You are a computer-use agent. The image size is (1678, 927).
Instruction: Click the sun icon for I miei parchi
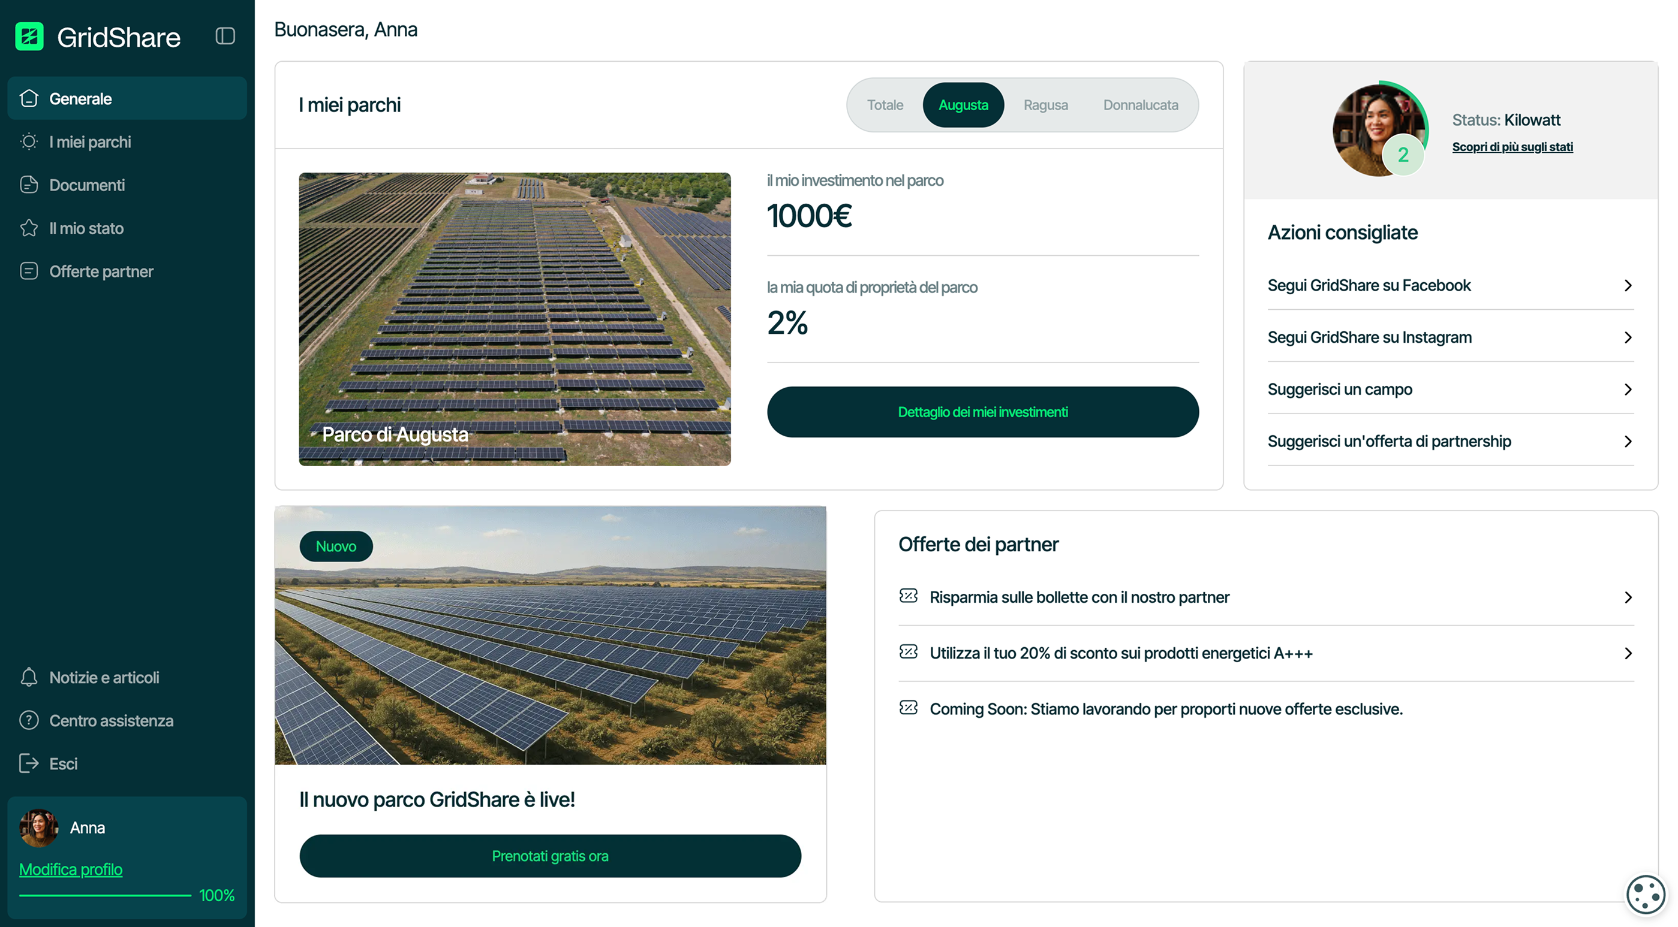(x=29, y=141)
